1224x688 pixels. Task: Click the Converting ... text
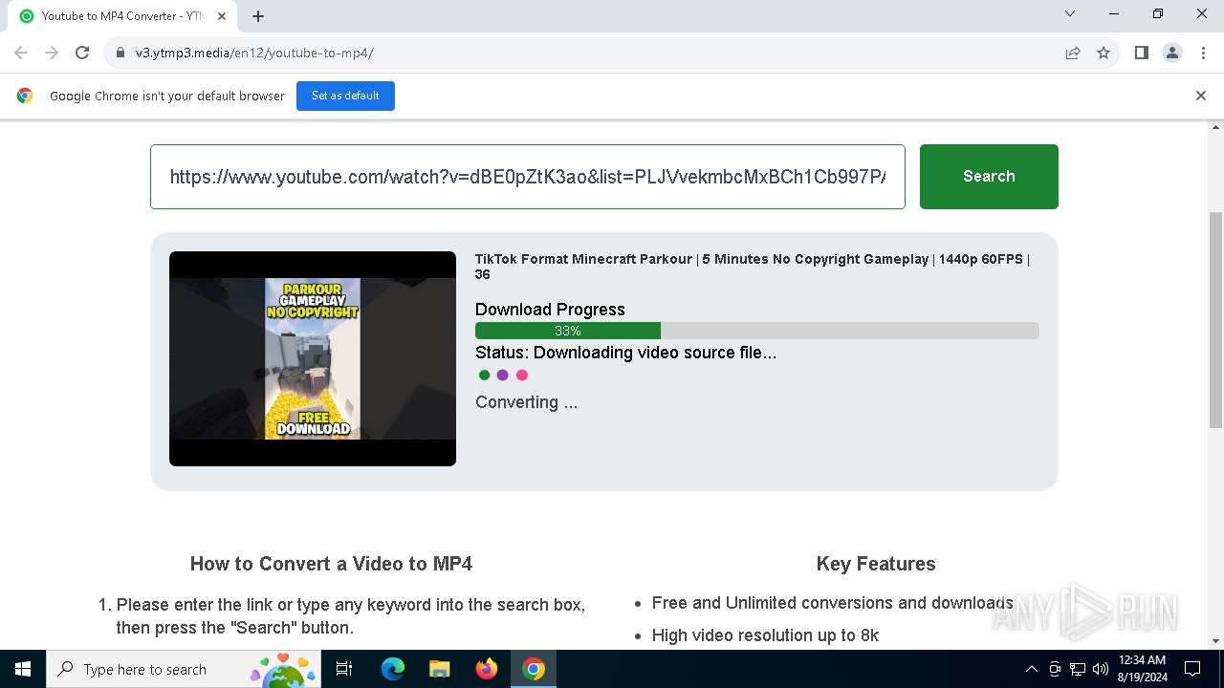pyautogui.click(x=526, y=402)
